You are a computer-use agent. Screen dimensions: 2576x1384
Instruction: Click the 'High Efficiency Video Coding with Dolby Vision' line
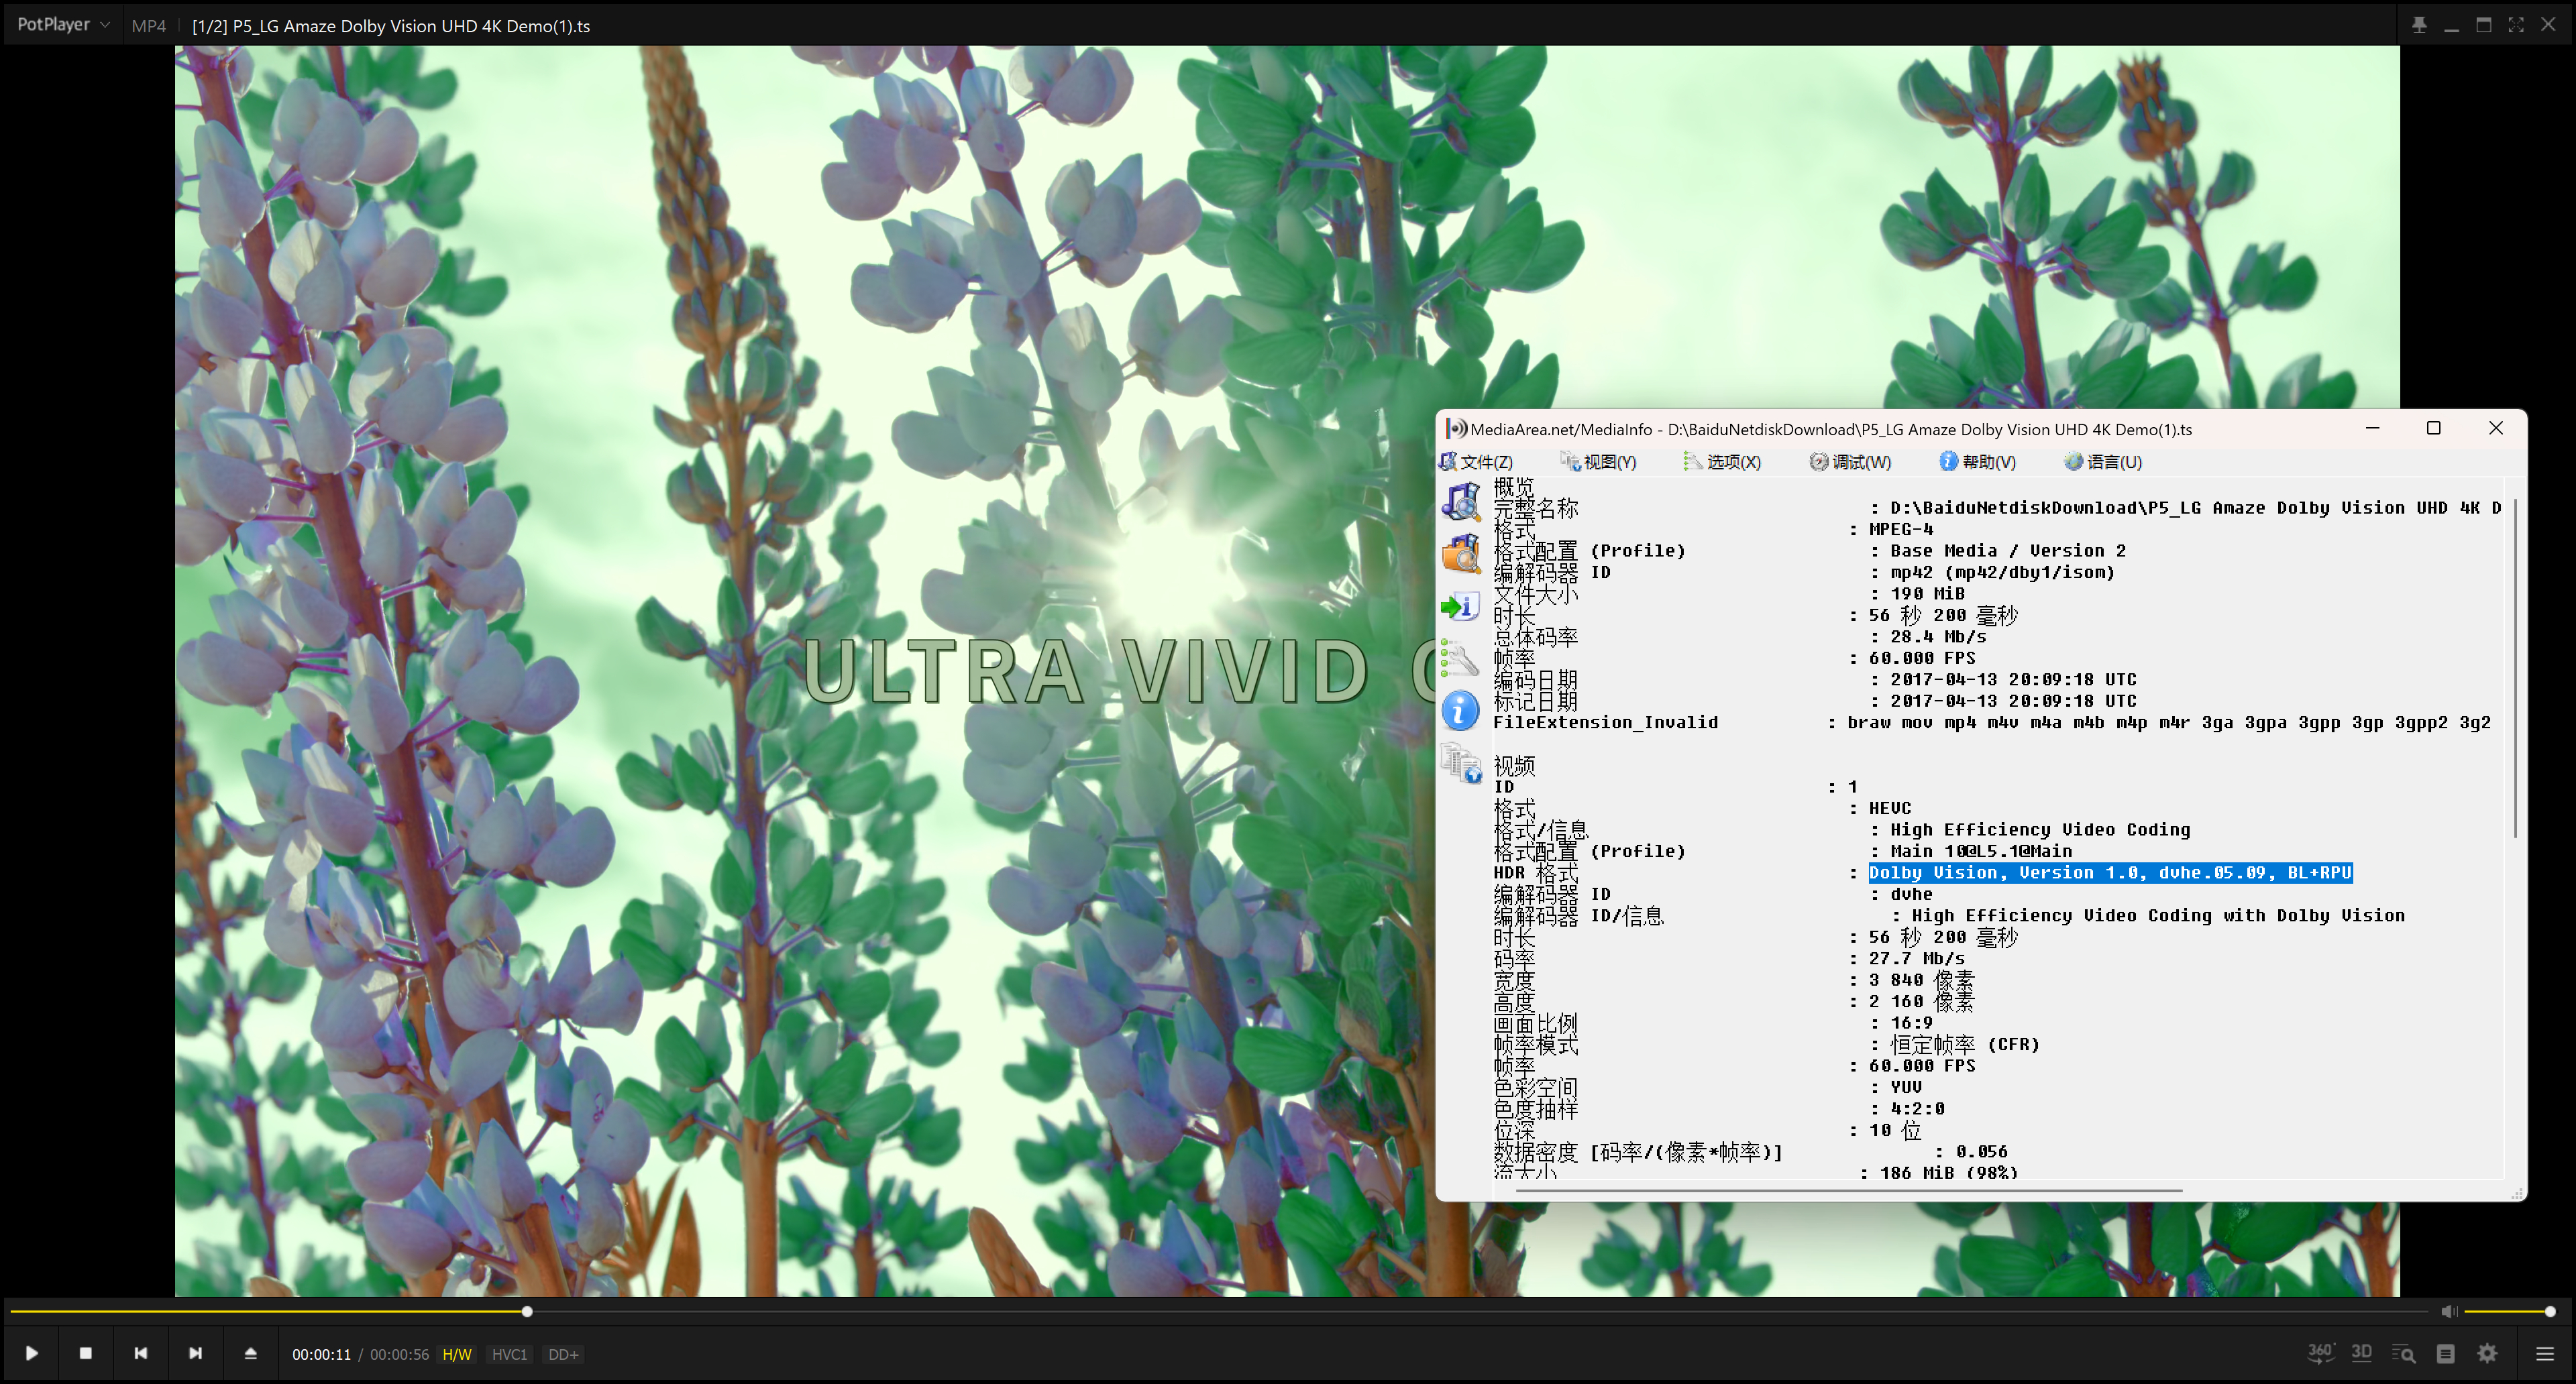[x=2158, y=915]
